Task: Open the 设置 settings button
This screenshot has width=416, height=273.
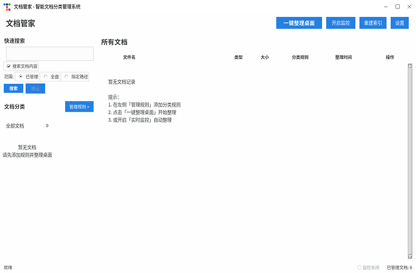Action: point(400,23)
